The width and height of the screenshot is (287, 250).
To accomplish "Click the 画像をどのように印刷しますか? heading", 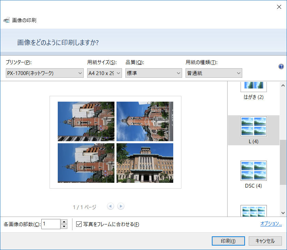I will (x=58, y=42).
